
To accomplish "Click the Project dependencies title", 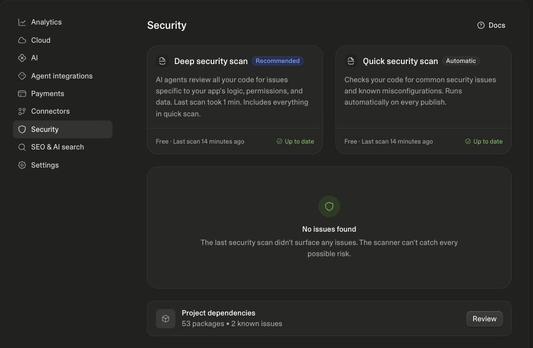I will pos(219,313).
